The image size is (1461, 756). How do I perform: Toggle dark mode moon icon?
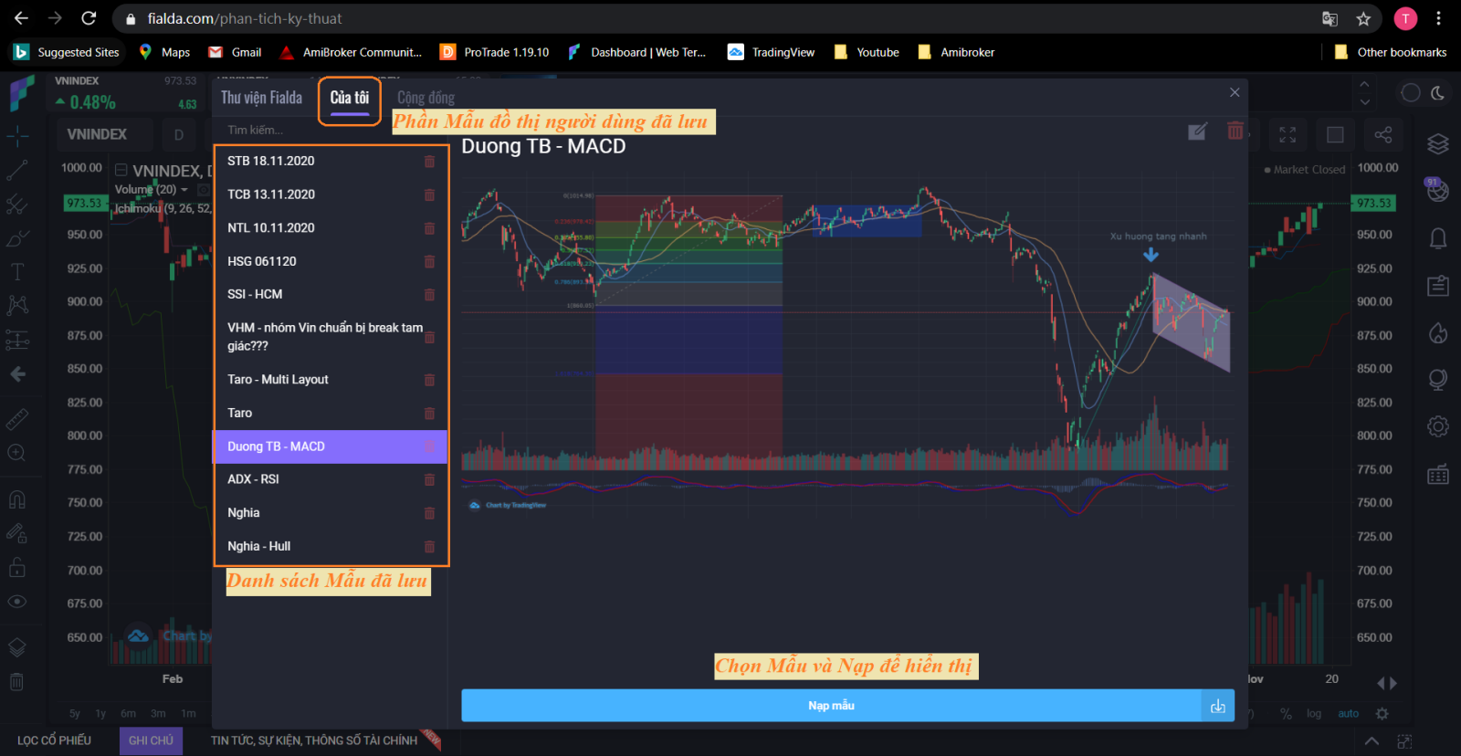1437,93
